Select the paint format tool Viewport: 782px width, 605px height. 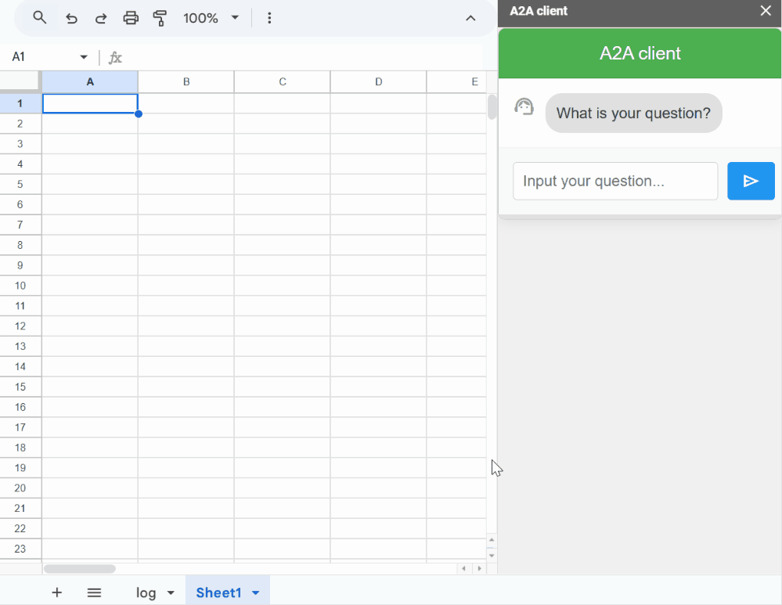pyautogui.click(x=160, y=18)
